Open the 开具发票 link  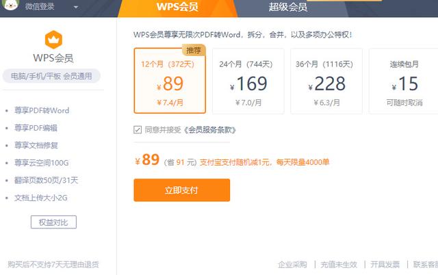pos(385,264)
